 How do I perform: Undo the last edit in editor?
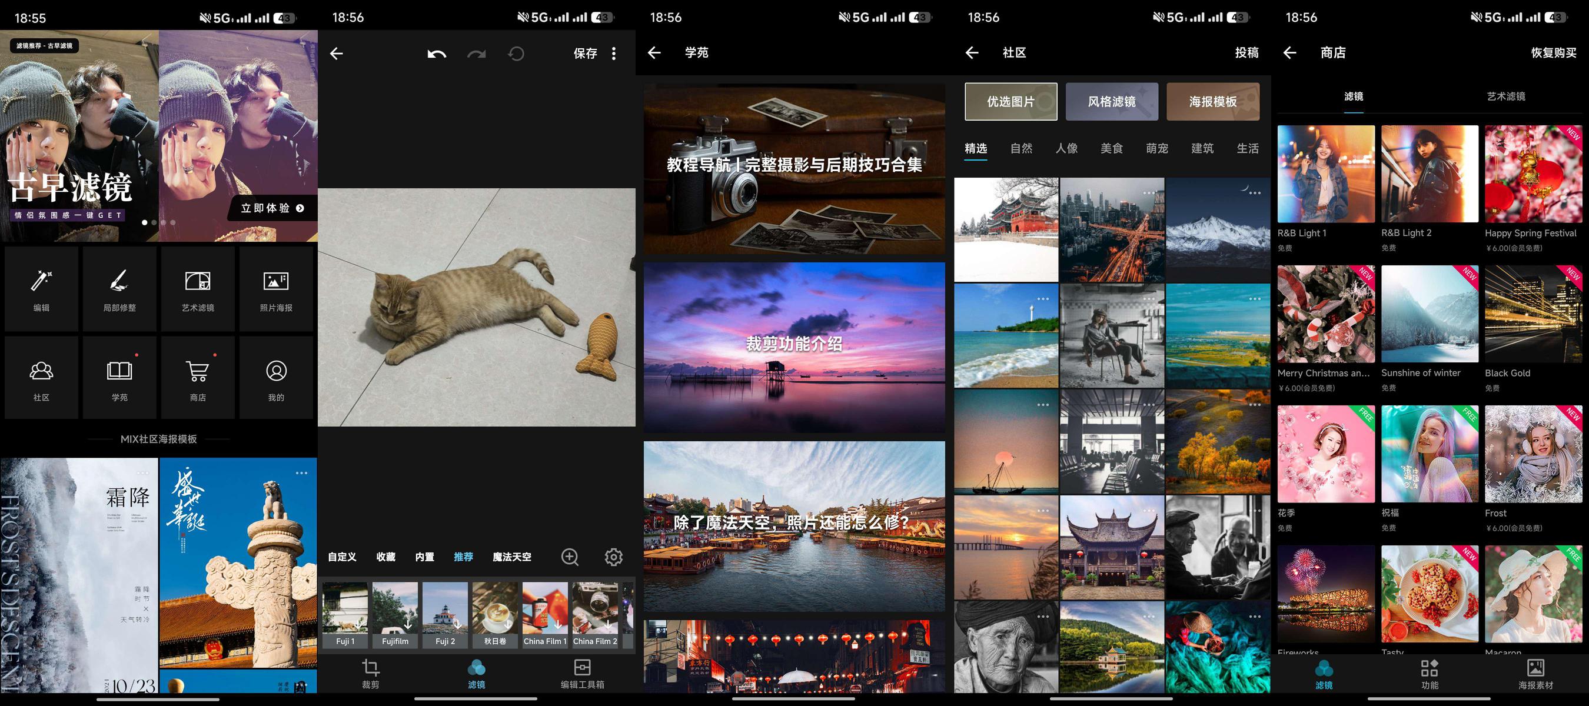coord(437,54)
